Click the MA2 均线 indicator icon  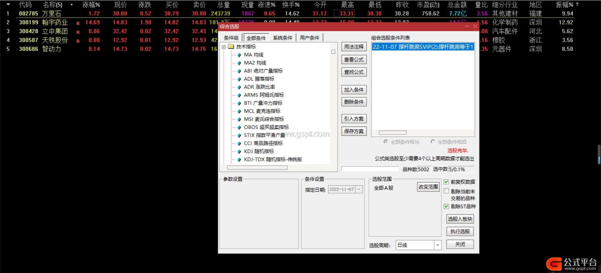point(239,63)
